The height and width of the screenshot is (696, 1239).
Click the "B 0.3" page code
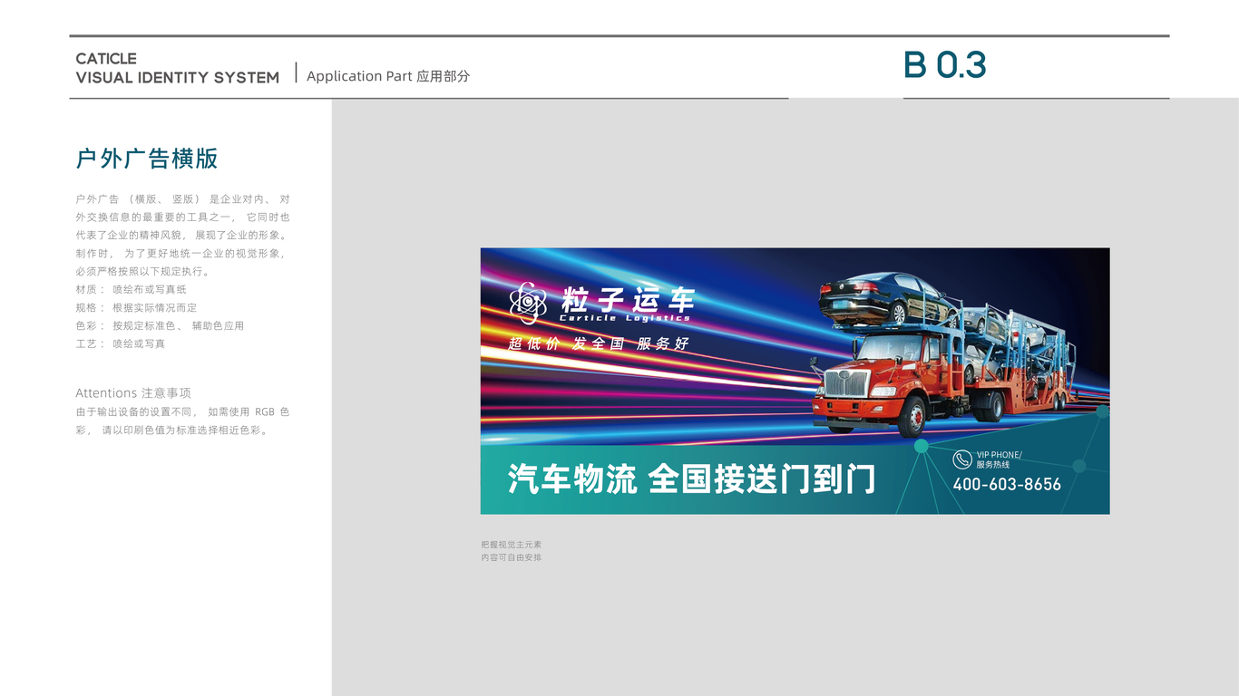coord(944,65)
